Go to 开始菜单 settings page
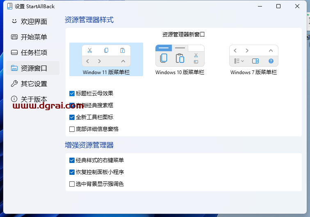This screenshot has width=310, height=217. pos(33,37)
